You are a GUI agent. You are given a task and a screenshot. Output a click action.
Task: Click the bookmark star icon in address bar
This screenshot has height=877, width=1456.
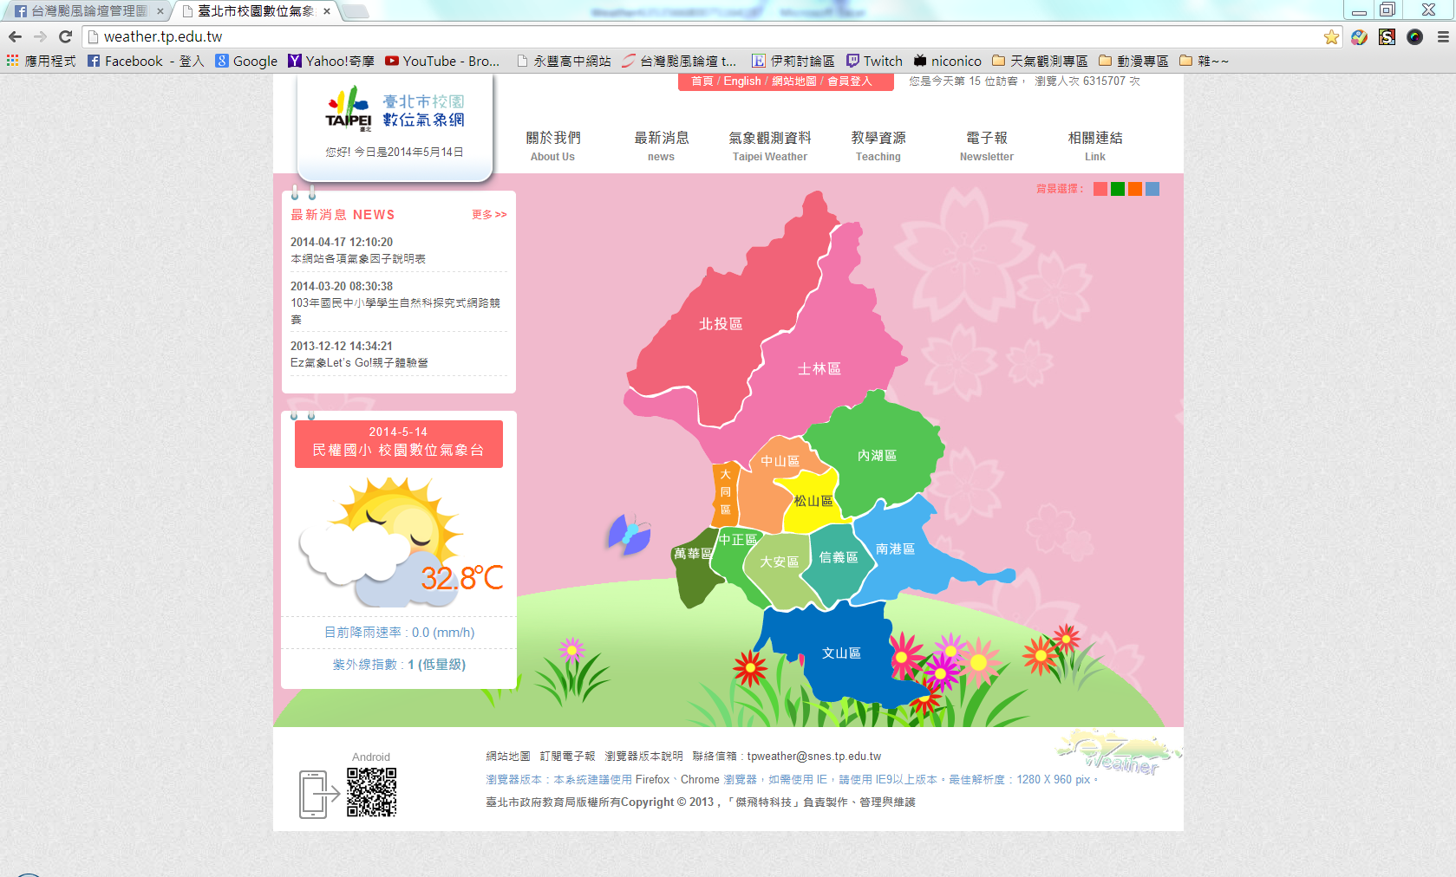[x=1331, y=36]
